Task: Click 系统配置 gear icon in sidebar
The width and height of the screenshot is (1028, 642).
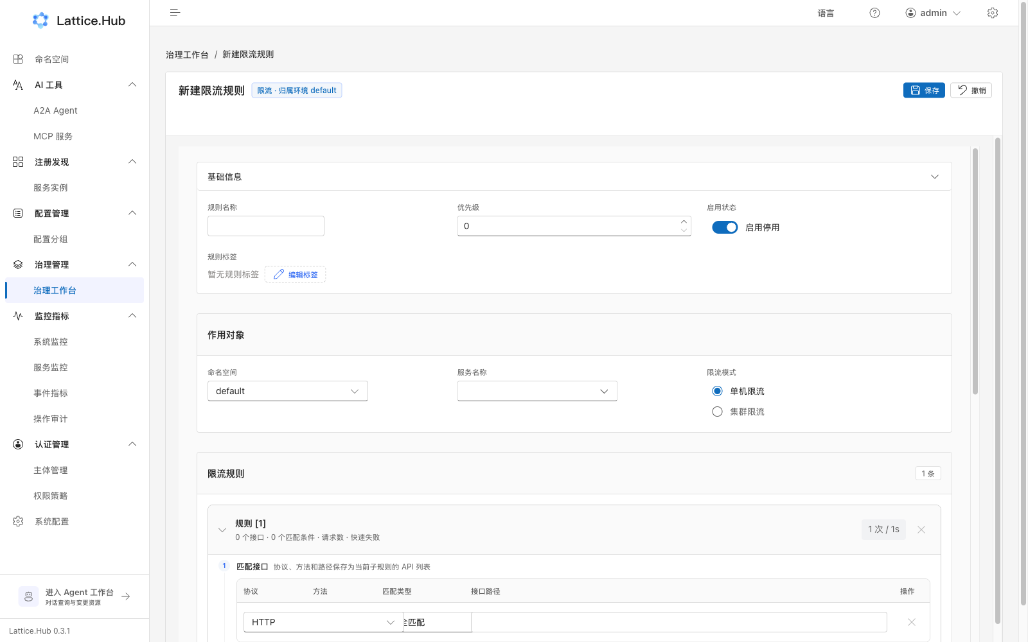Action: click(18, 521)
